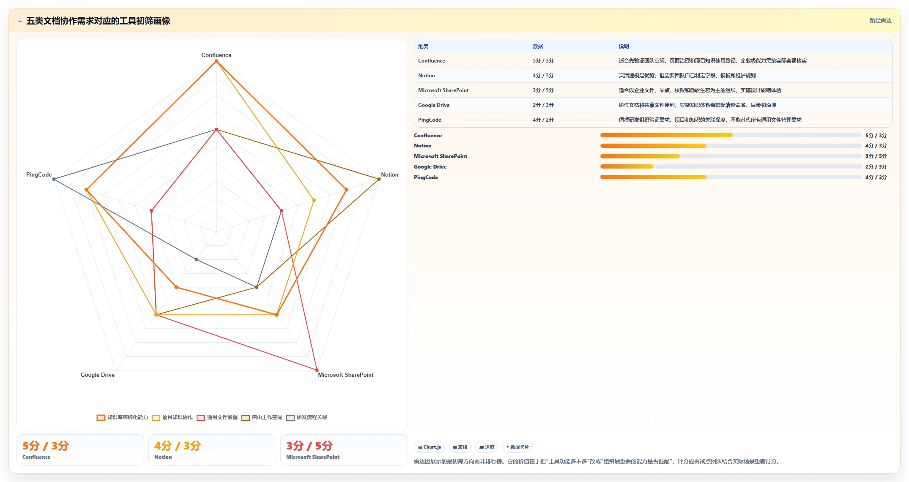
Task: Click the title 五类文档协作需求对应的工具初筛画像
Action: click(x=98, y=21)
